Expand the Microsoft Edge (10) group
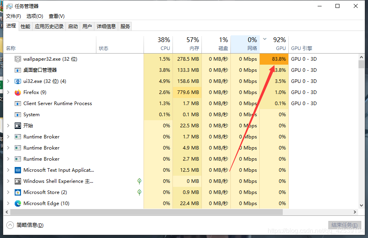This screenshot has width=368, height=238. (x=8, y=203)
